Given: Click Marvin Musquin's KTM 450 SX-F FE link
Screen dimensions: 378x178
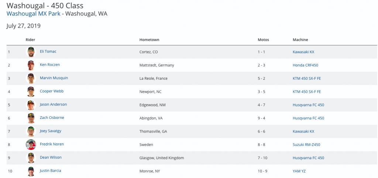Looking at the screenshot, I should (307, 79).
